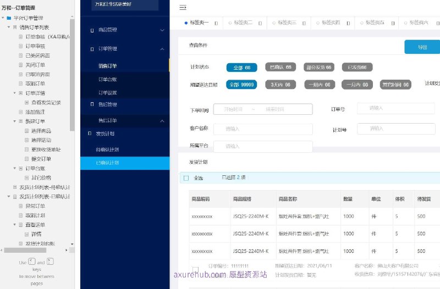Expand the 商品管理 menu chevron
Screen dimensions: 440x289
click(162, 30)
